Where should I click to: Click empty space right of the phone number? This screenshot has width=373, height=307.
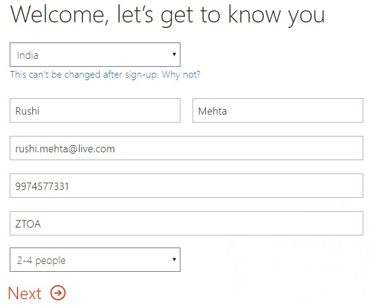[243, 186]
